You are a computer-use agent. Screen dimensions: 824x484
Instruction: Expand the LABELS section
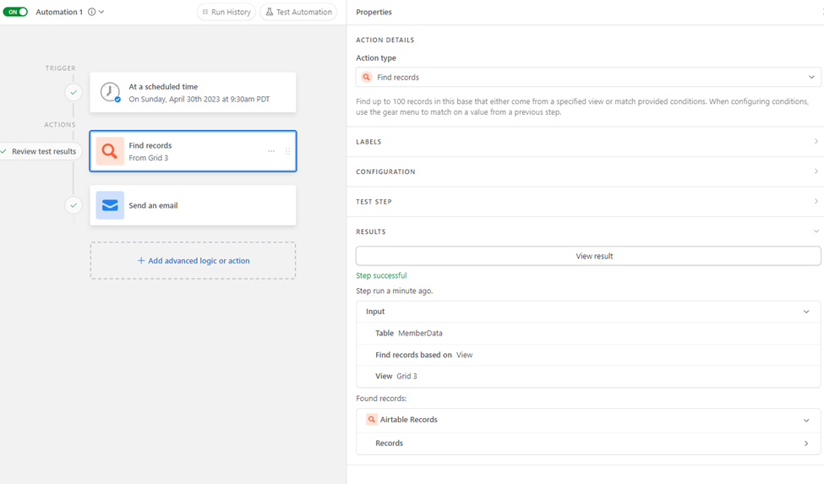(x=586, y=142)
